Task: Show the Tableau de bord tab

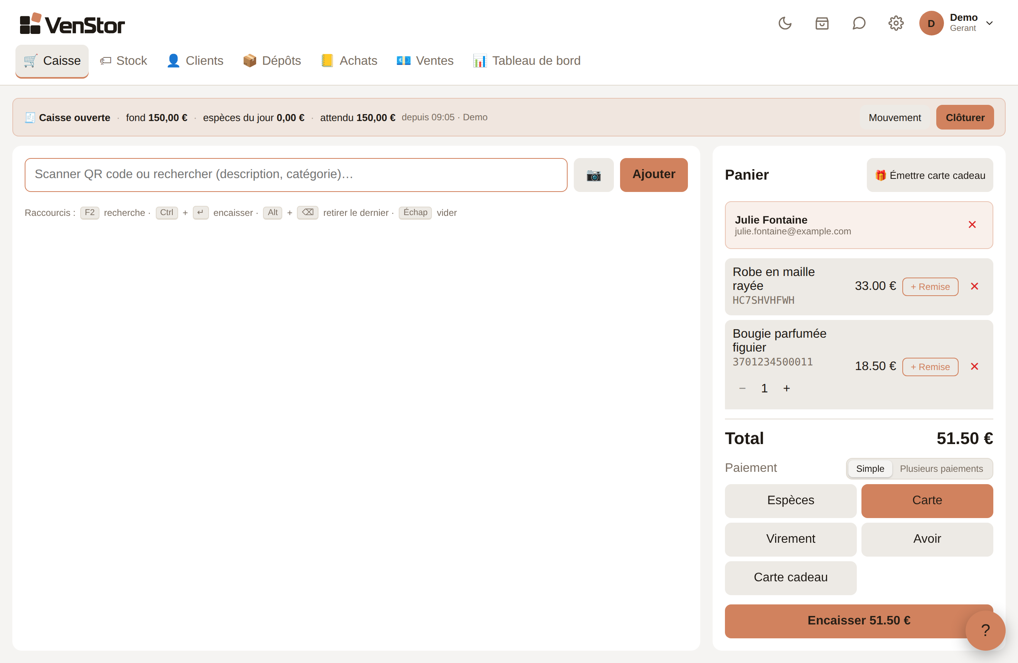Action: pyautogui.click(x=527, y=61)
